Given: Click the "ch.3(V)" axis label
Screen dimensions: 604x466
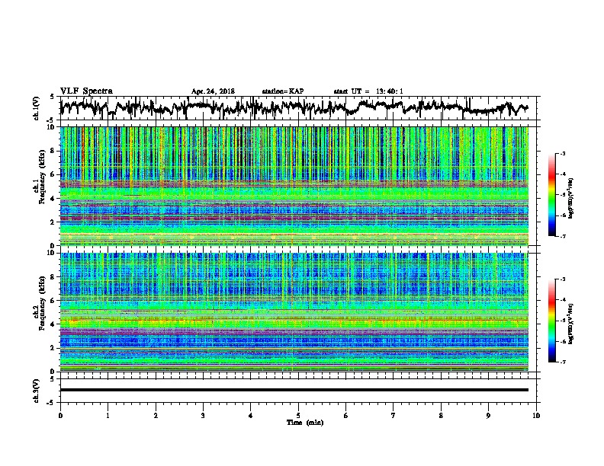Looking at the screenshot, I should (x=37, y=391).
